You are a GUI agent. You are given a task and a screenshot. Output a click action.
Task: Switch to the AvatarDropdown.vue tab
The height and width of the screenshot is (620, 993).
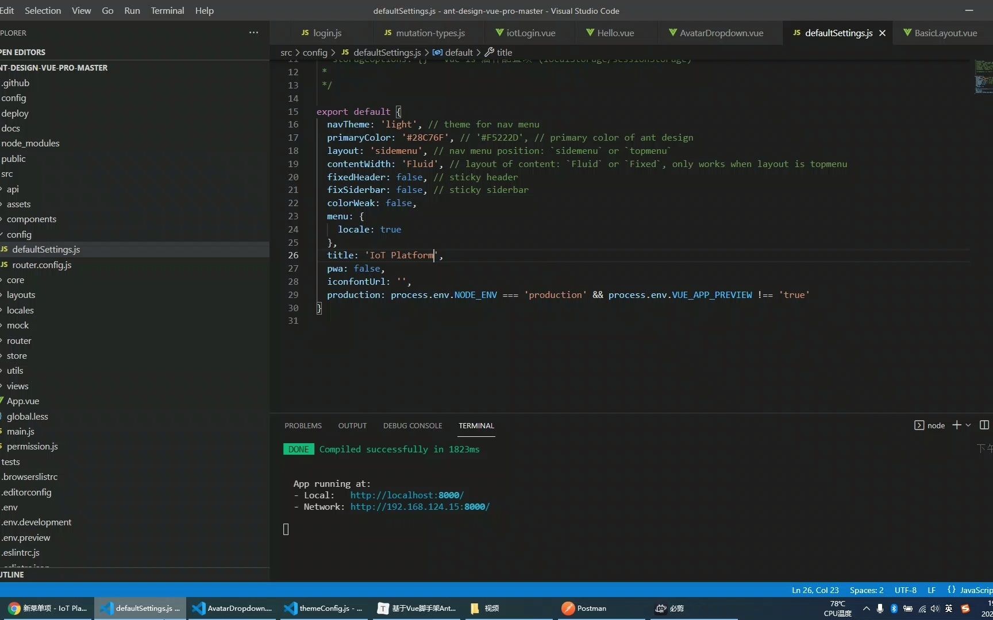tap(716, 33)
